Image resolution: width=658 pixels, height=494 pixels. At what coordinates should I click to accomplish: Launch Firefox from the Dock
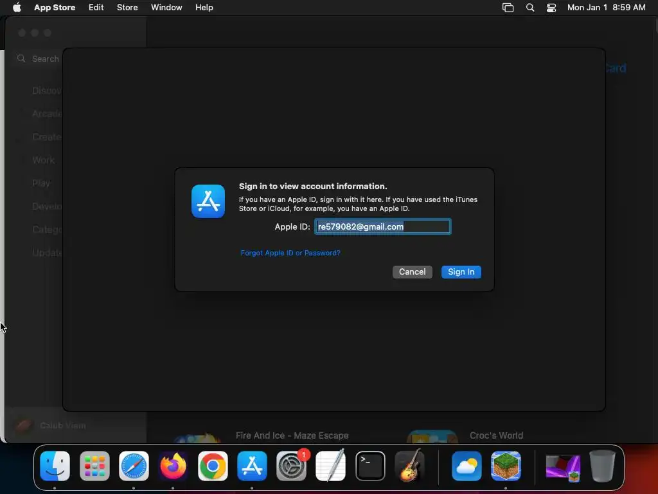click(173, 466)
